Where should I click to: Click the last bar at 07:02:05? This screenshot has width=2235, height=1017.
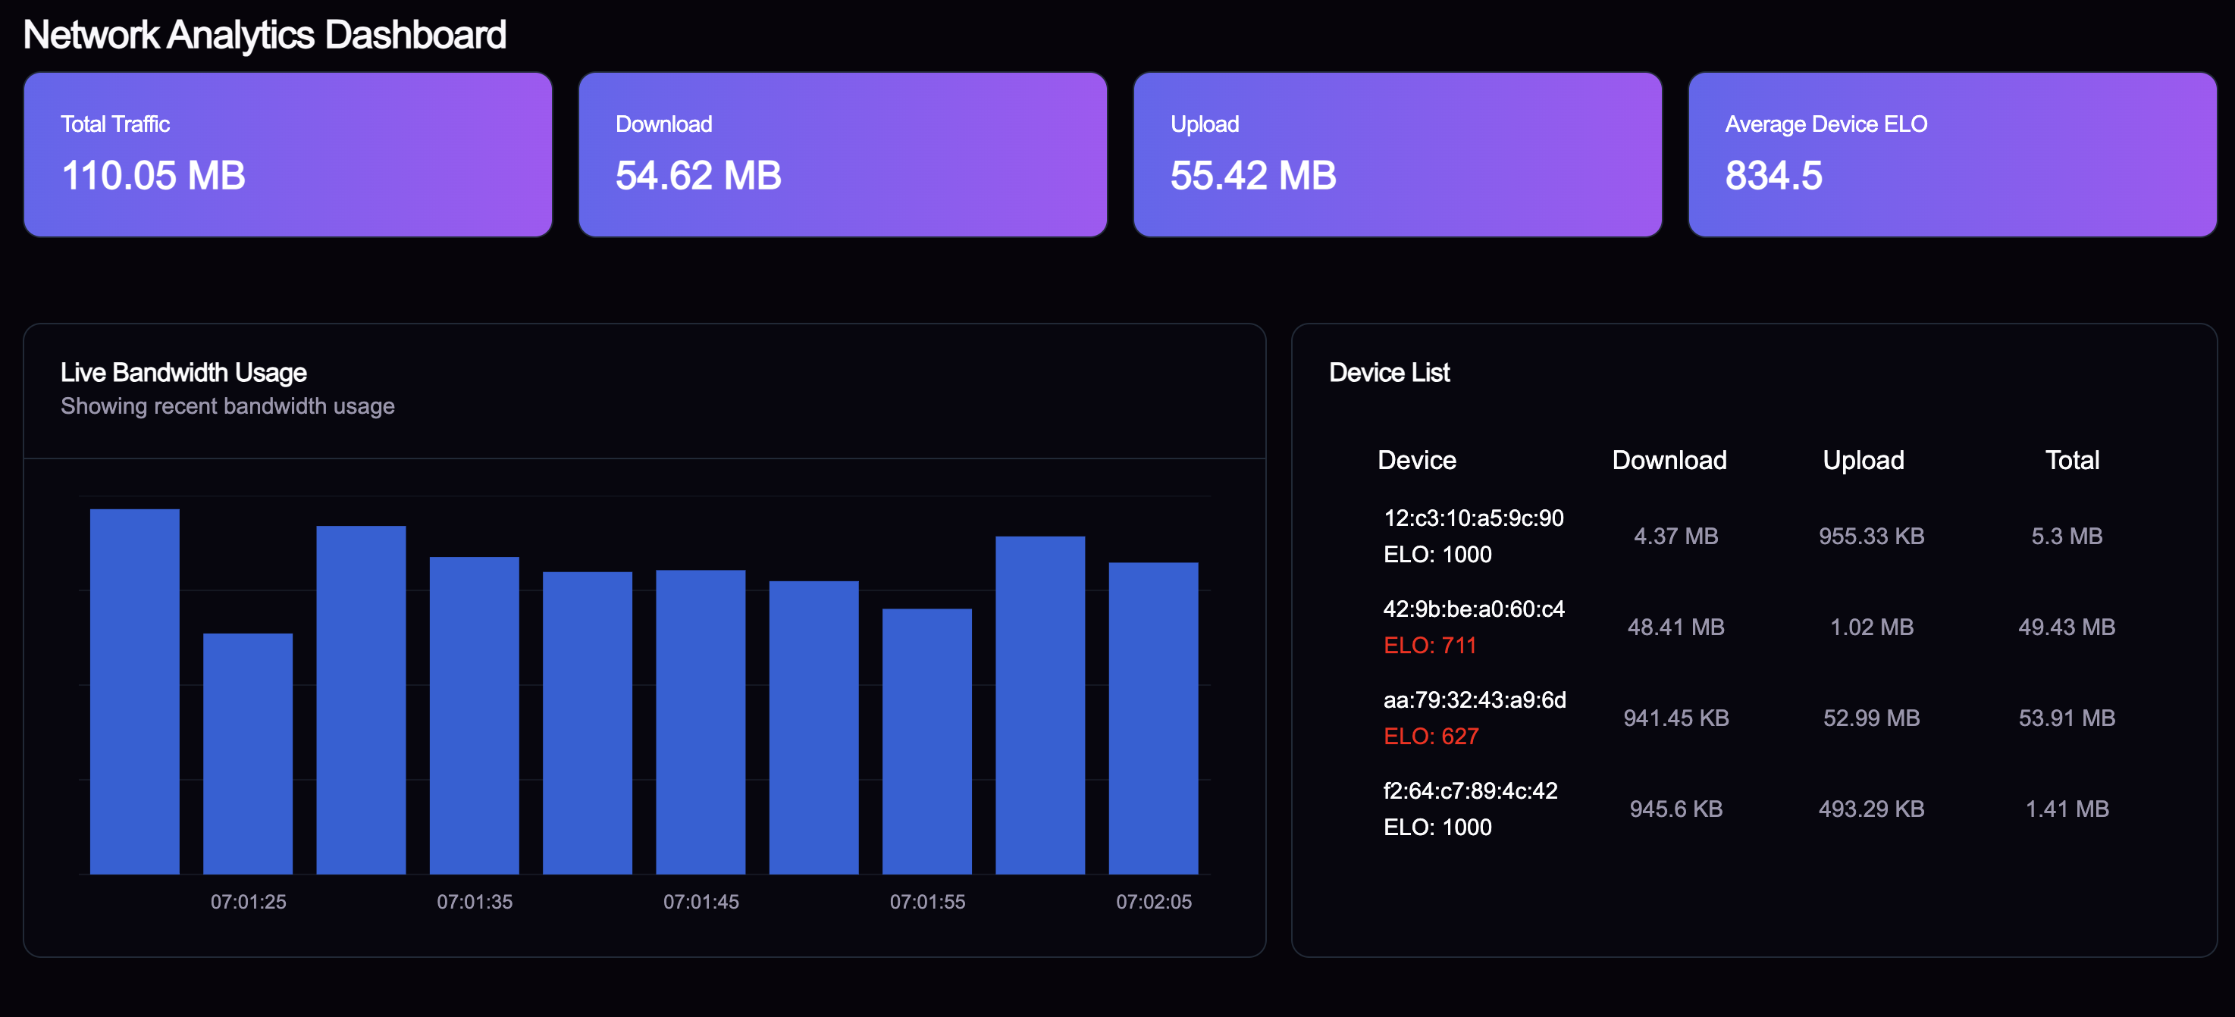(1153, 718)
